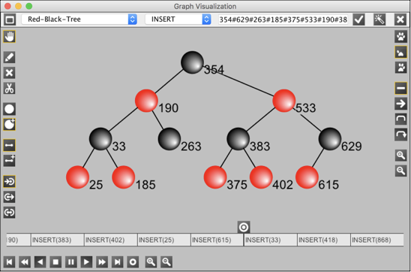Click the X delete tool in left toolbar
This screenshot has width=411, height=272.
click(9, 73)
